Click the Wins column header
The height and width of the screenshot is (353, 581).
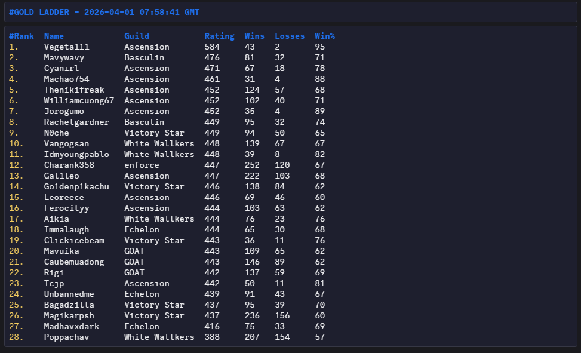click(254, 36)
